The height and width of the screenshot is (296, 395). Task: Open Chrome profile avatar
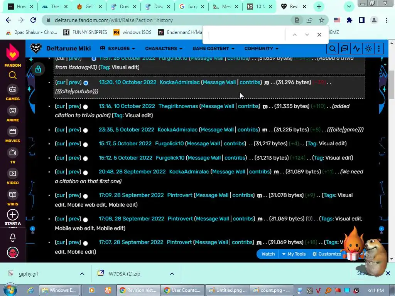click(x=374, y=20)
